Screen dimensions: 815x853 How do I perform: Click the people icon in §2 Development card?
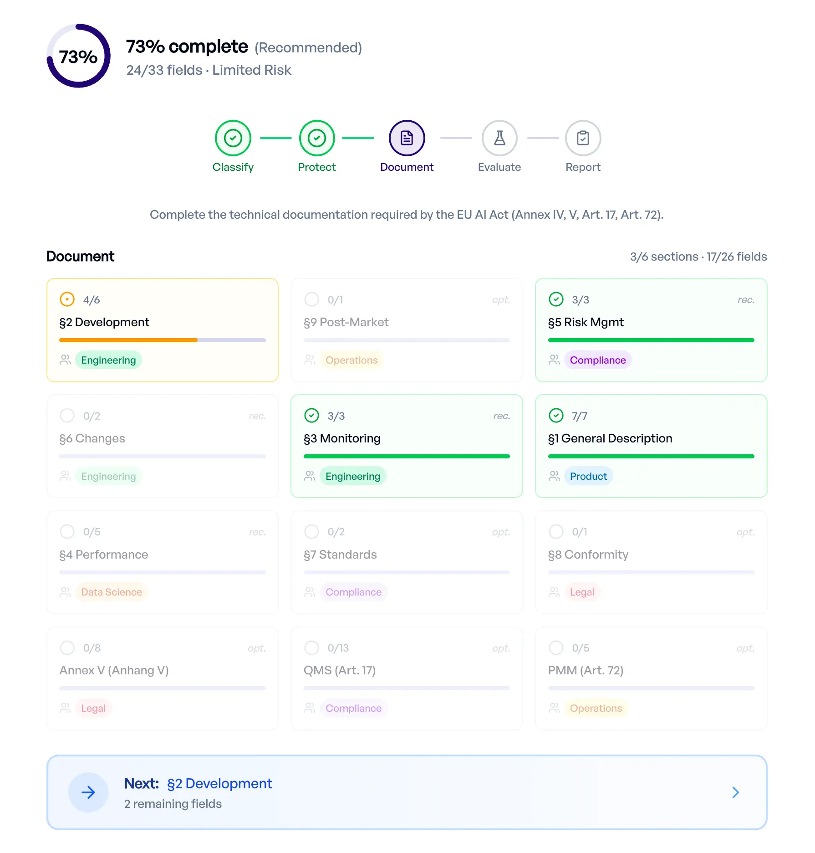click(x=65, y=360)
